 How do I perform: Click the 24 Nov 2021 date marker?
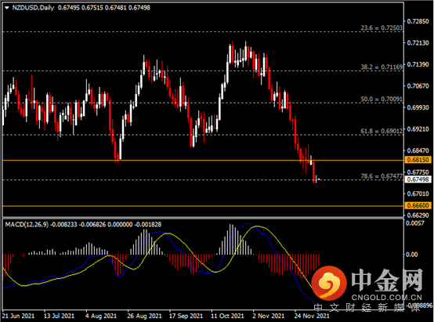312,316
